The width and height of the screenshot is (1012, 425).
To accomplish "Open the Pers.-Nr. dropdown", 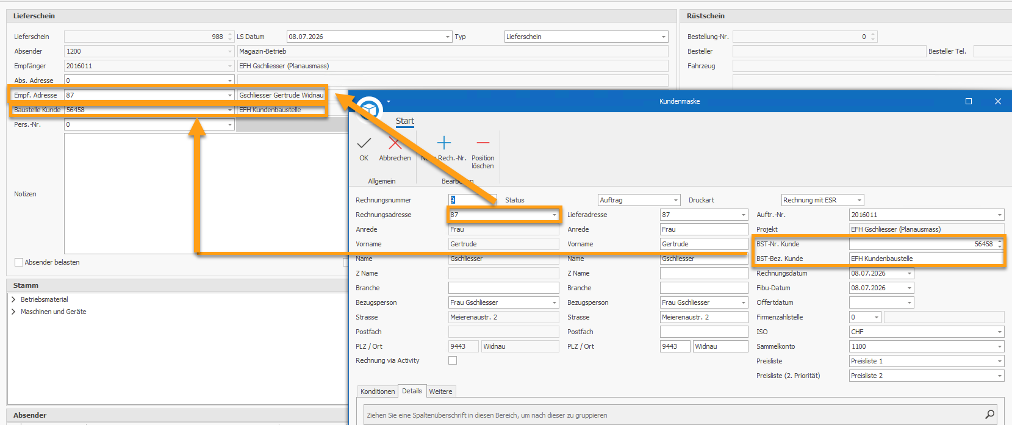I will tap(230, 124).
